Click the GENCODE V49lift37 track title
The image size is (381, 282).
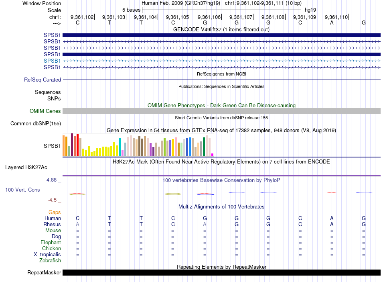221,30
